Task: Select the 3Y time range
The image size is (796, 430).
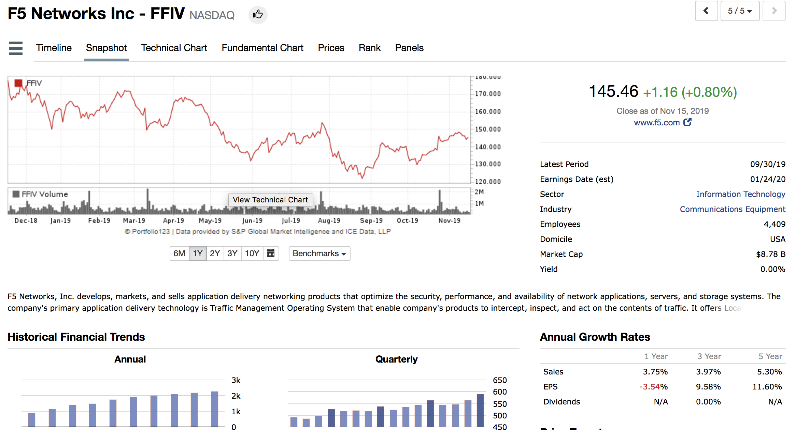Action: 232,254
